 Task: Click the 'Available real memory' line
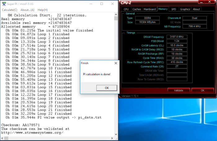click(36, 23)
